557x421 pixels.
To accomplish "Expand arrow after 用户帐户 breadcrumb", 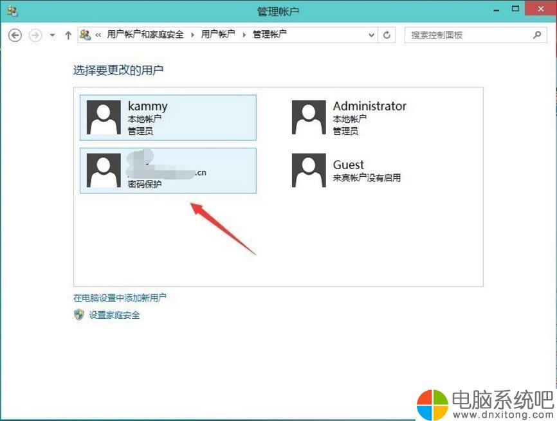I will click(x=244, y=35).
